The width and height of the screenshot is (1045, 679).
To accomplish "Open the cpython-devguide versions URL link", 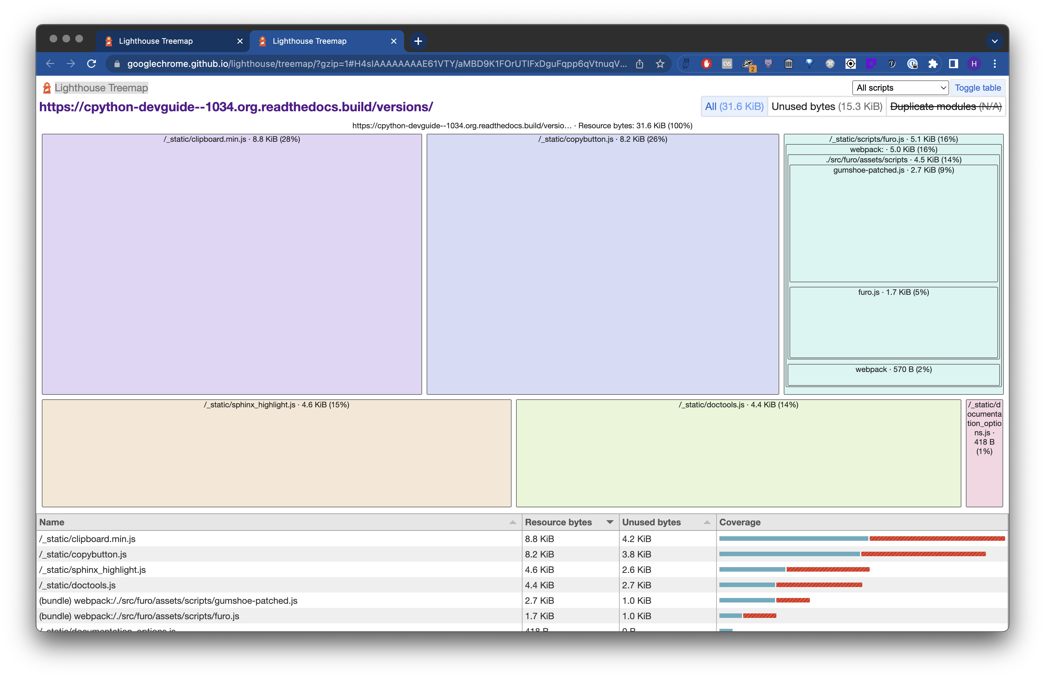I will (x=236, y=107).
